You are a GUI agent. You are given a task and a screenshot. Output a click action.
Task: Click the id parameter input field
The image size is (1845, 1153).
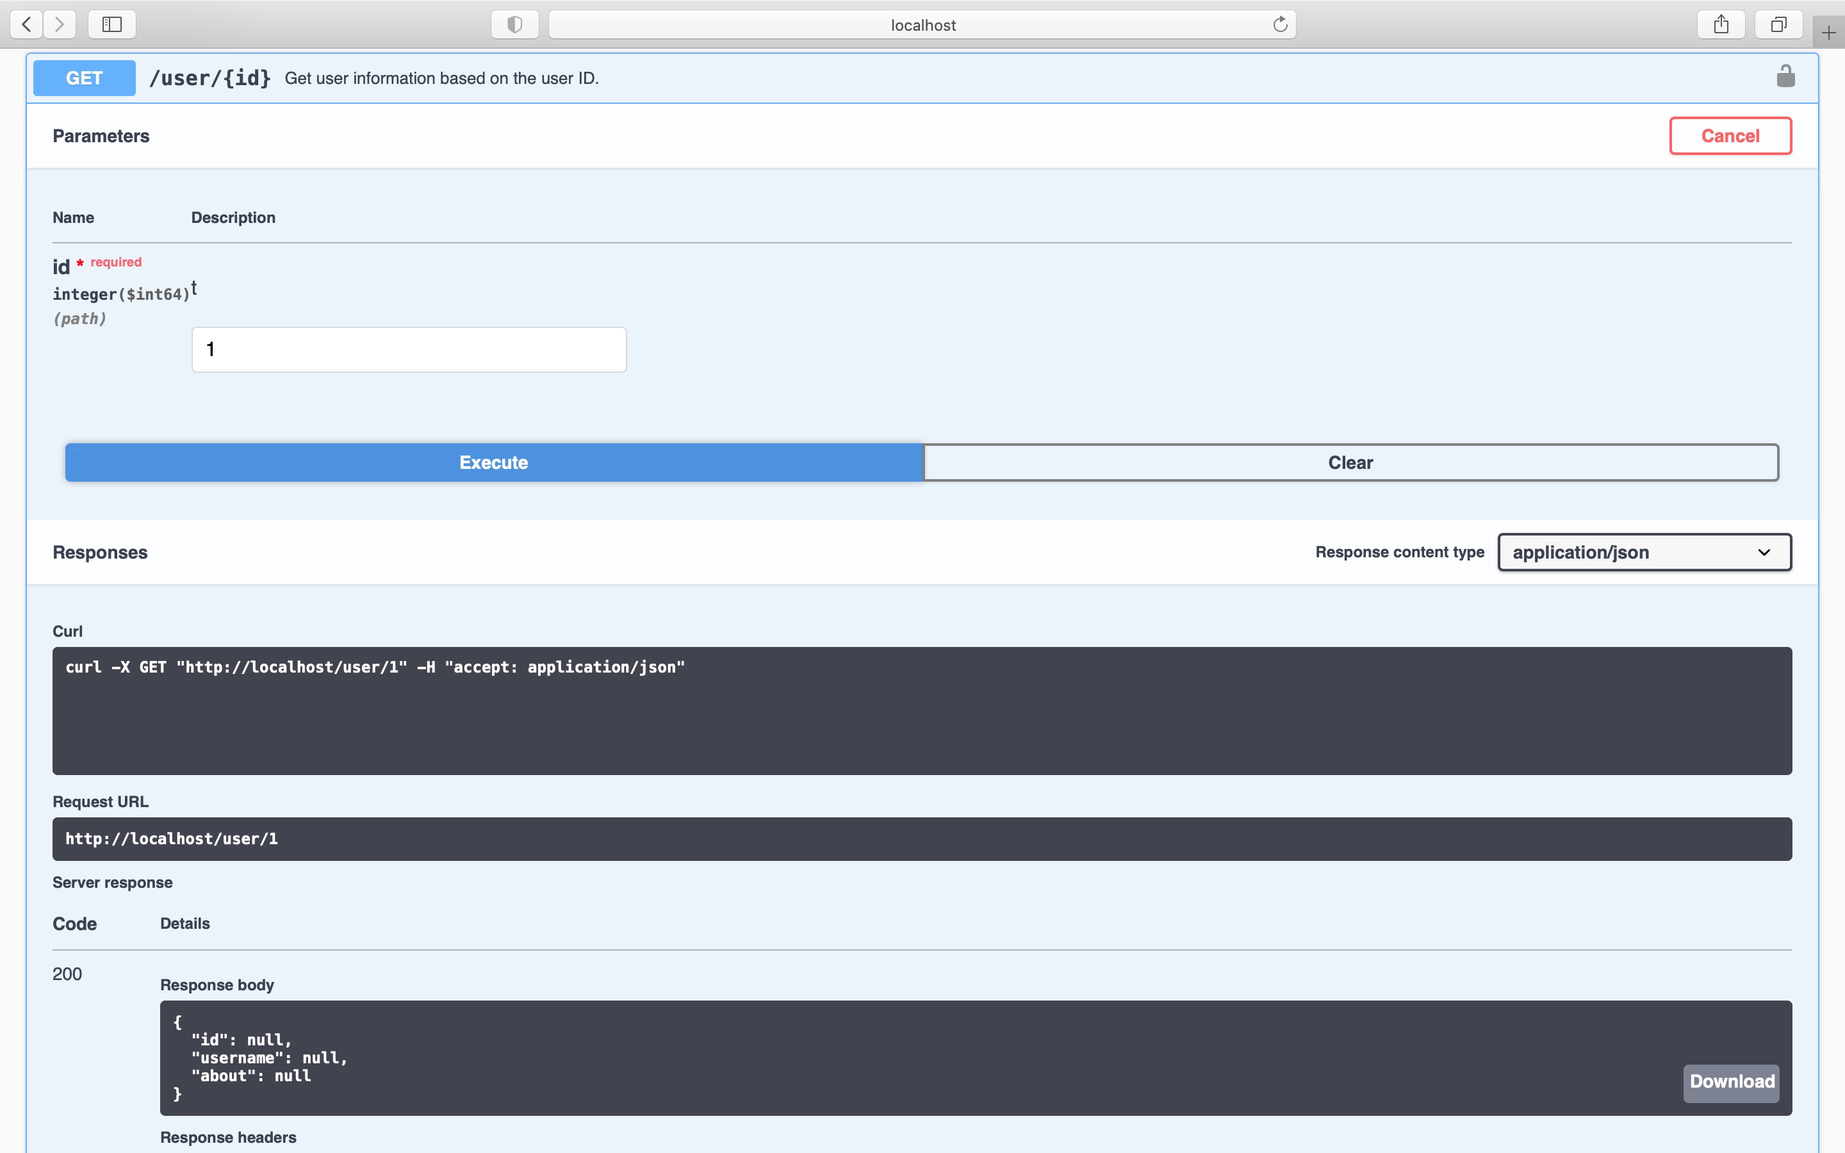[x=409, y=350]
